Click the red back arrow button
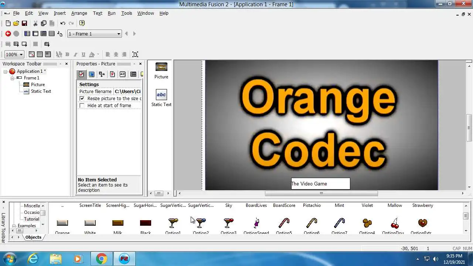 click(x=8, y=34)
